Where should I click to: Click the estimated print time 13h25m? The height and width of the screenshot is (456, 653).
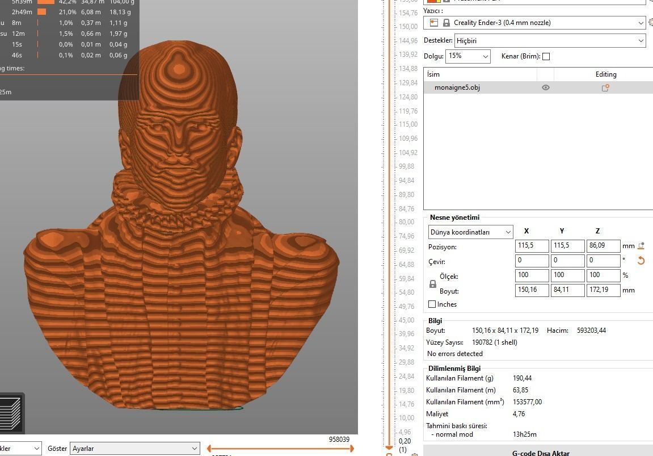click(x=525, y=434)
